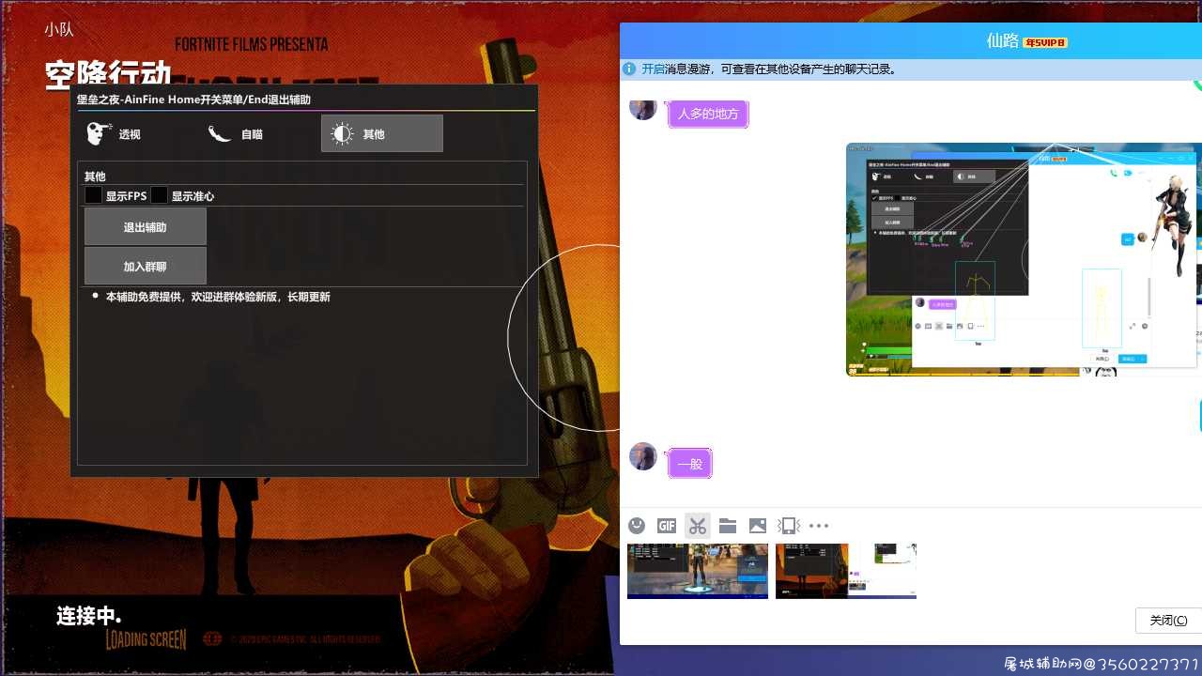
Task: Open the GIF picker in chat
Action: pyautogui.click(x=667, y=526)
